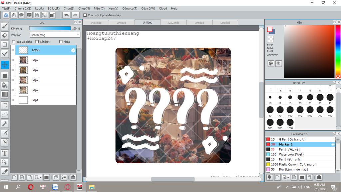Image resolution: width=341 pixels, height=192 pixels.
Task: Expand the add-brush dropdown in brush panel
Action: [x=288, y=178]
